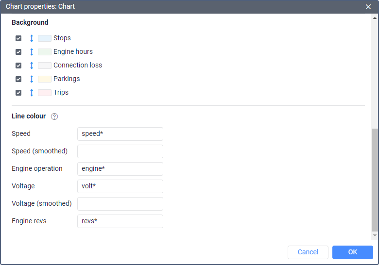The width and height of the screenshot is (379, 265).
Task: Cancel the chart properties dialog
Action: point(308,252)
